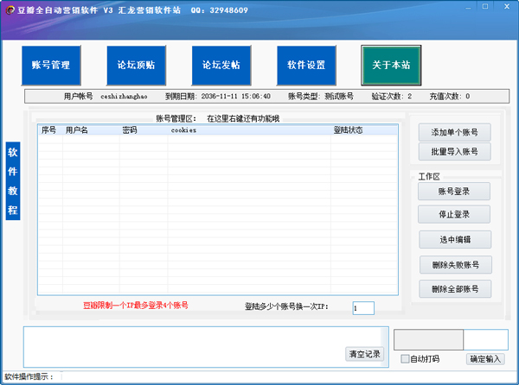Click the 添加单个账号 button

tap(454, 132)
